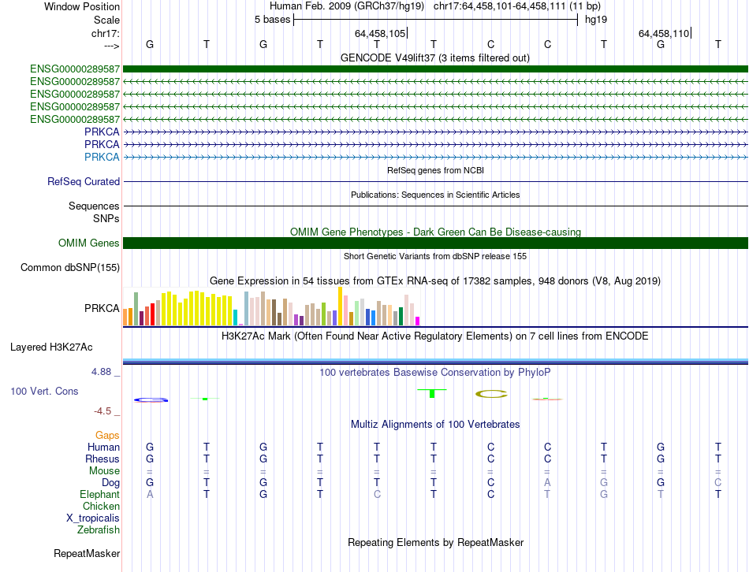Open "OMIM Gene Phenotypes" track title

(x=435, y=232)
